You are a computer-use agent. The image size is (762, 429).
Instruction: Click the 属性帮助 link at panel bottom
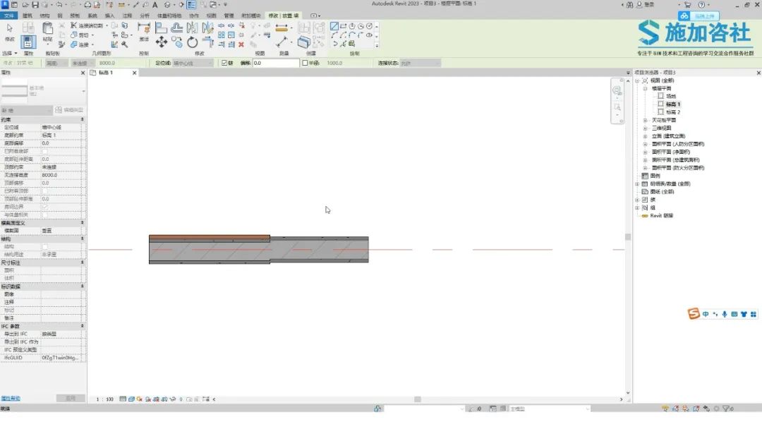(11, 399)
